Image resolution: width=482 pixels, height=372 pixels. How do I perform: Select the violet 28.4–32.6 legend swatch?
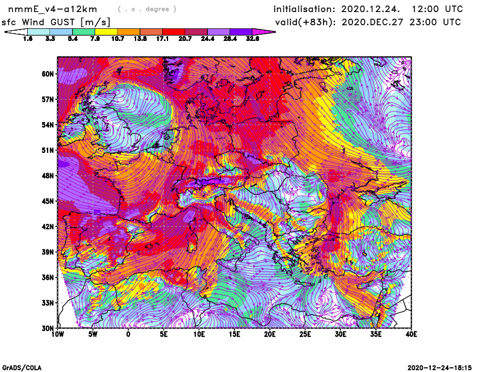(x=241, y=31)
